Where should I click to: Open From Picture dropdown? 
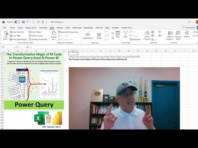point(36,32)
